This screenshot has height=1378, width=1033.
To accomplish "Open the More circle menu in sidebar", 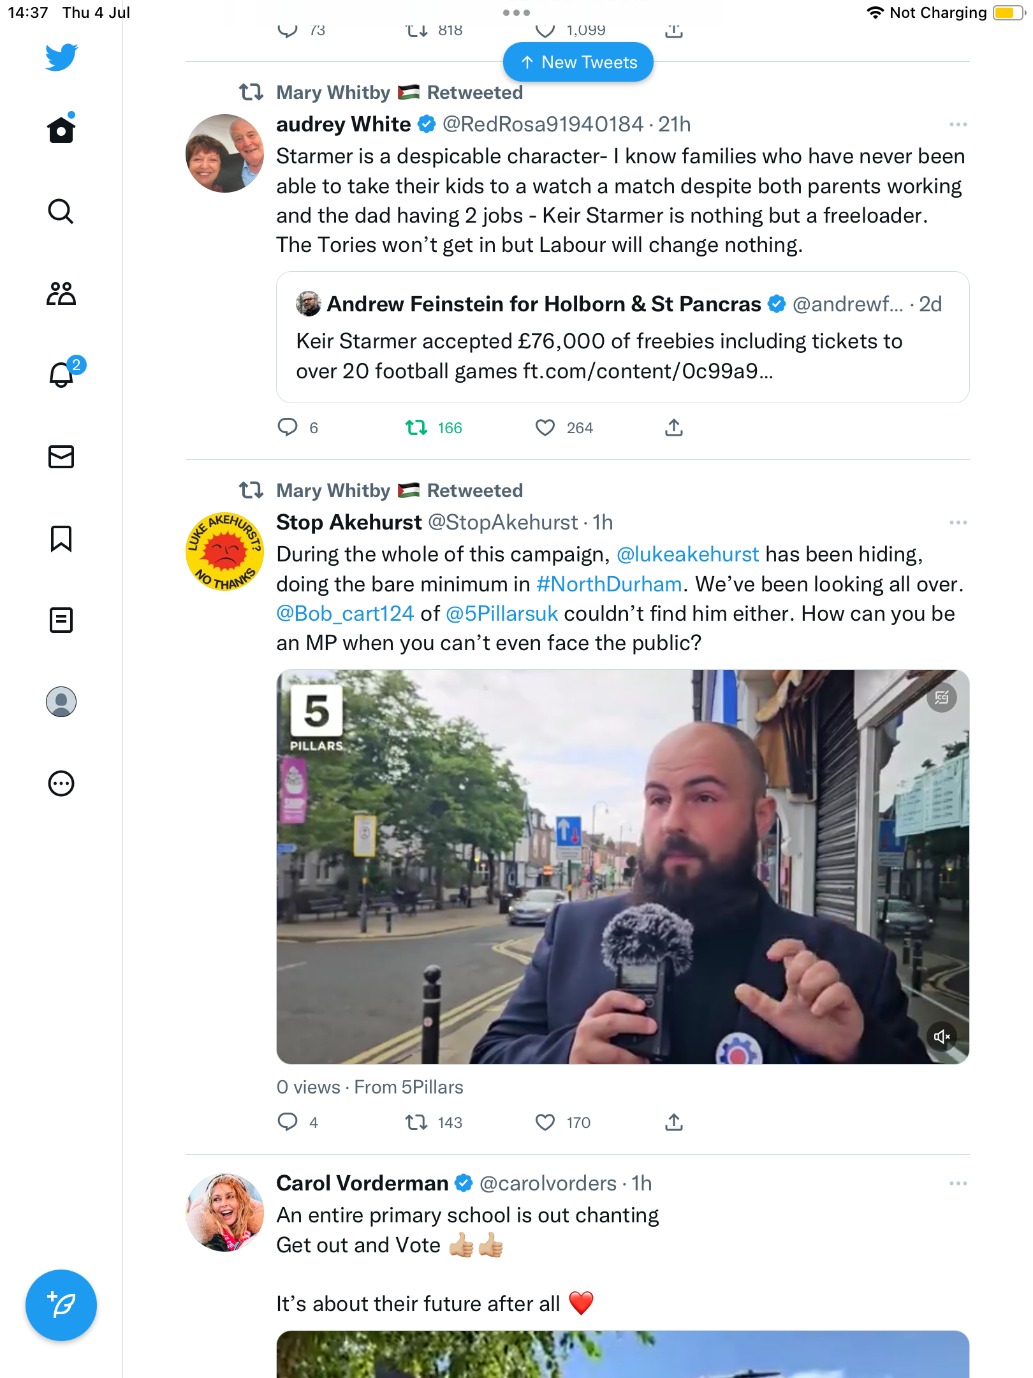I will point(61,783).
